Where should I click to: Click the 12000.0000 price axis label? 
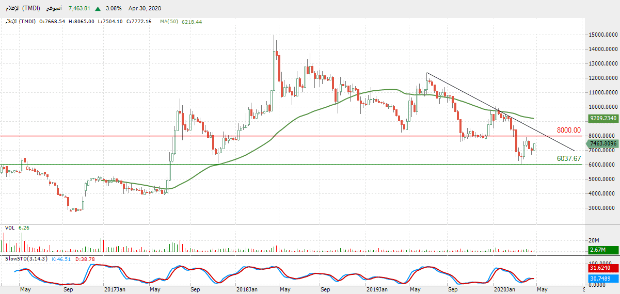pos(602,78)
